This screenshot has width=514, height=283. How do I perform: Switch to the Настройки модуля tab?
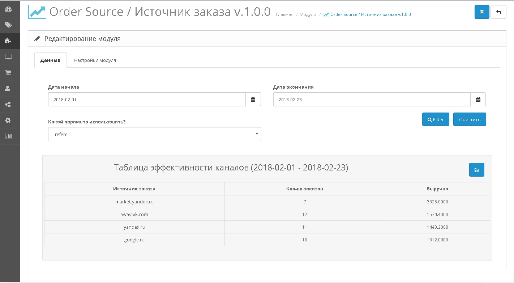coord(95,60)
